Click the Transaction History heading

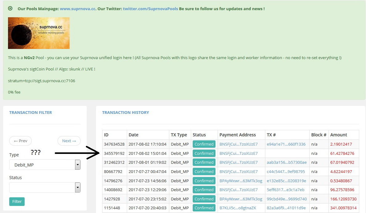(126, 112)
